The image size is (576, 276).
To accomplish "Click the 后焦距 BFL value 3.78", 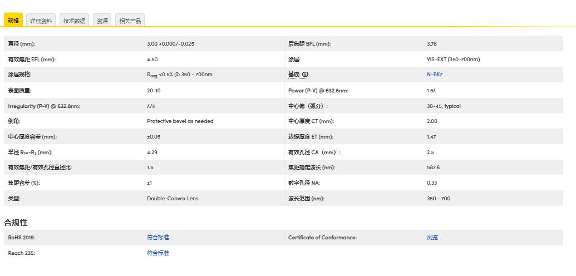I will [x=432, y=44].
